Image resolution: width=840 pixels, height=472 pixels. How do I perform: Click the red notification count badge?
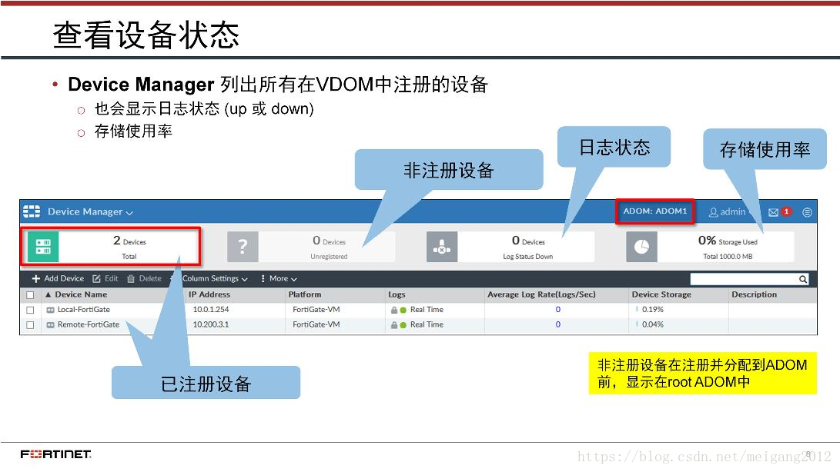786,211
